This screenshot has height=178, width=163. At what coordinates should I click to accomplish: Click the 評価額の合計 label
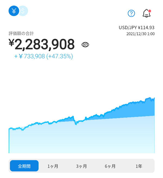[21, 34]
